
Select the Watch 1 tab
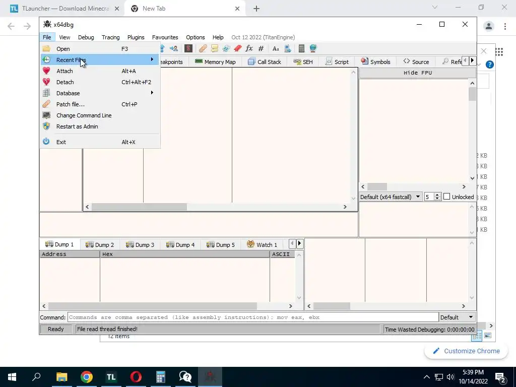coord(262,244)
